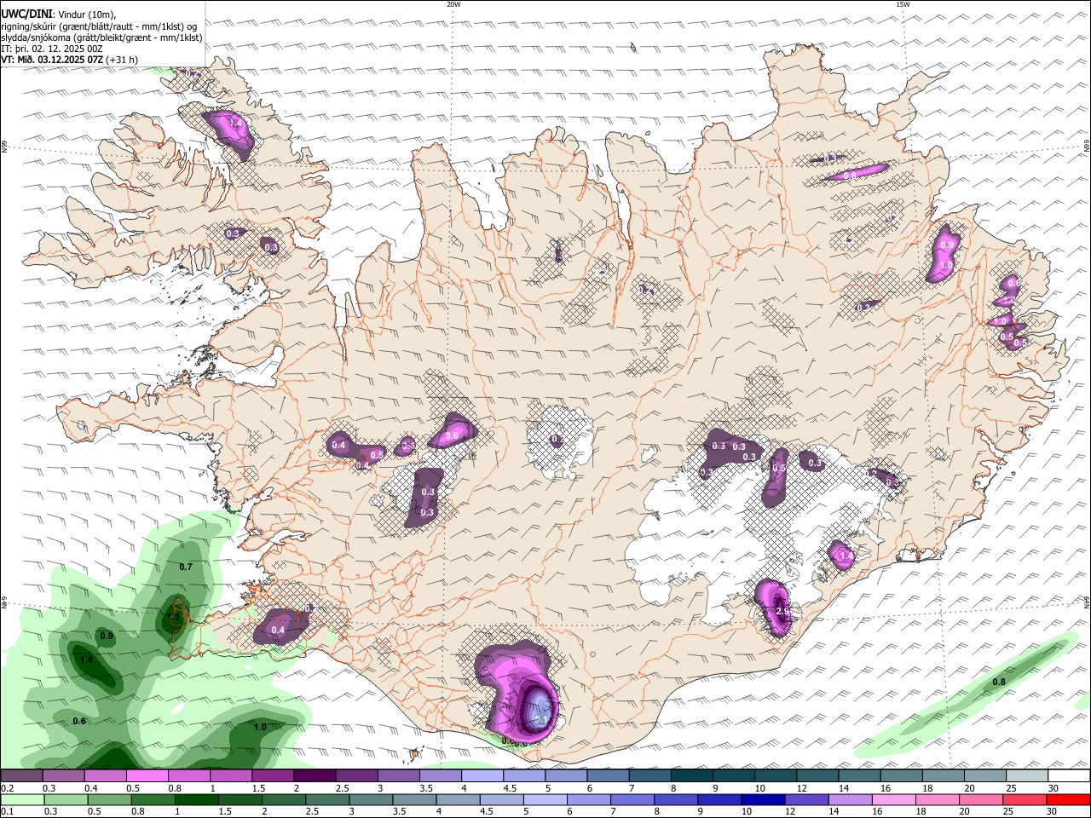This screenshot has width=1091, height=818.
Task: Select the IT: þri. 02. 12. 2025 00Z line
Action: [51, 49]
